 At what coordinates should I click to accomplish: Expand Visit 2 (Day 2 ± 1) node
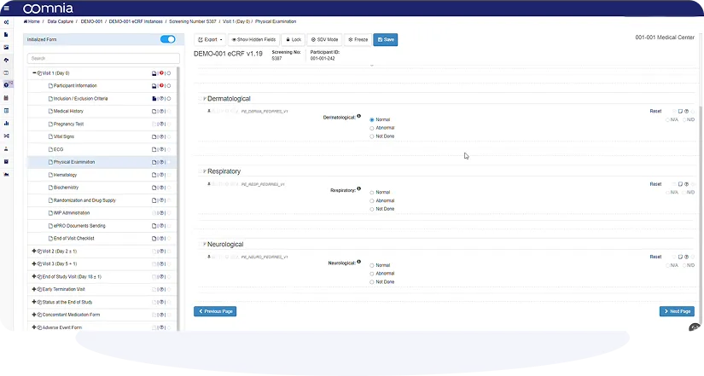tap(34, 252)
